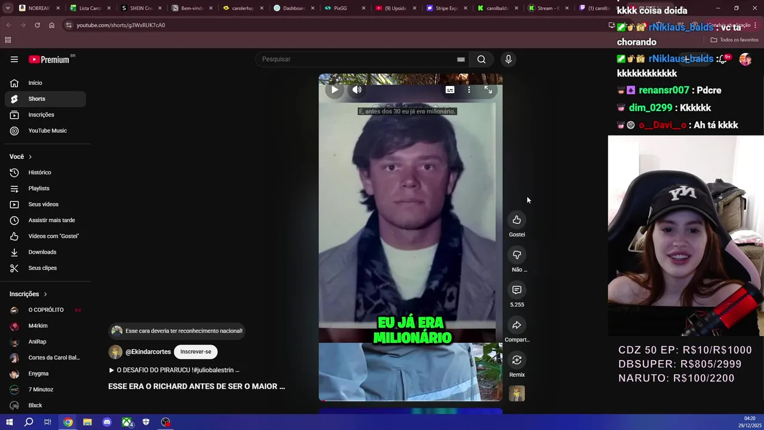
Task: Play the Short video
Action: coord(335,90)
